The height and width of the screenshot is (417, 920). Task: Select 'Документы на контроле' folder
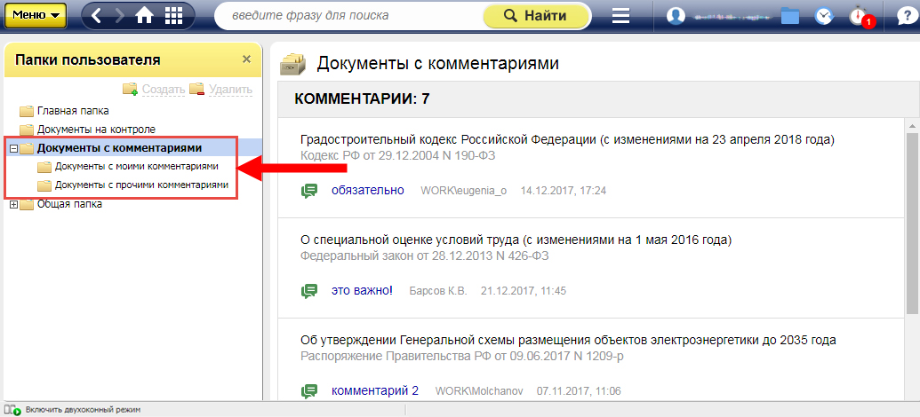pyautogui.click(x=96, y=130)
